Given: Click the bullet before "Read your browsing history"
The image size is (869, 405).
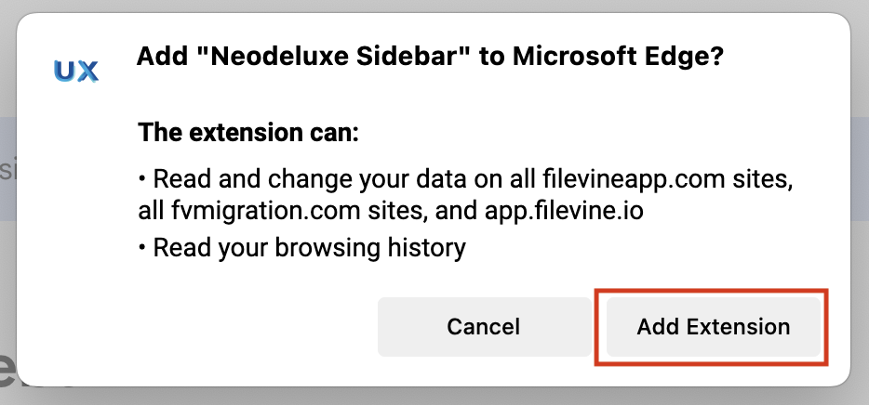Looking at the screenshot, I should point(143,248).
